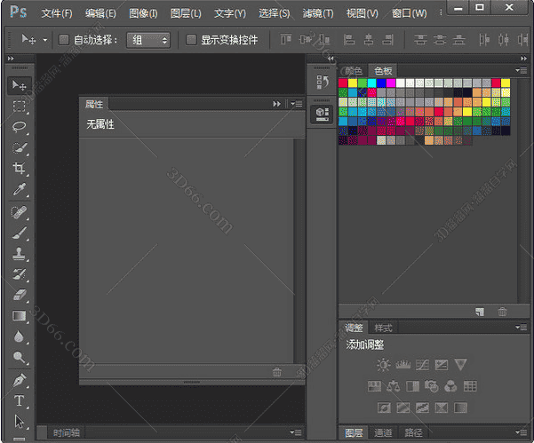Click the trash icon in 属性 panel
534x443 pixels.
(x=277, y=373)
